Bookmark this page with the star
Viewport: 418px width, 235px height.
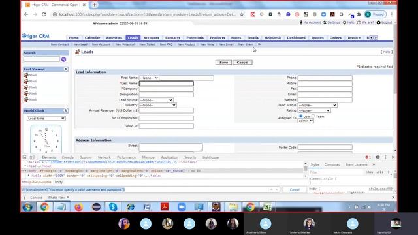242,14
